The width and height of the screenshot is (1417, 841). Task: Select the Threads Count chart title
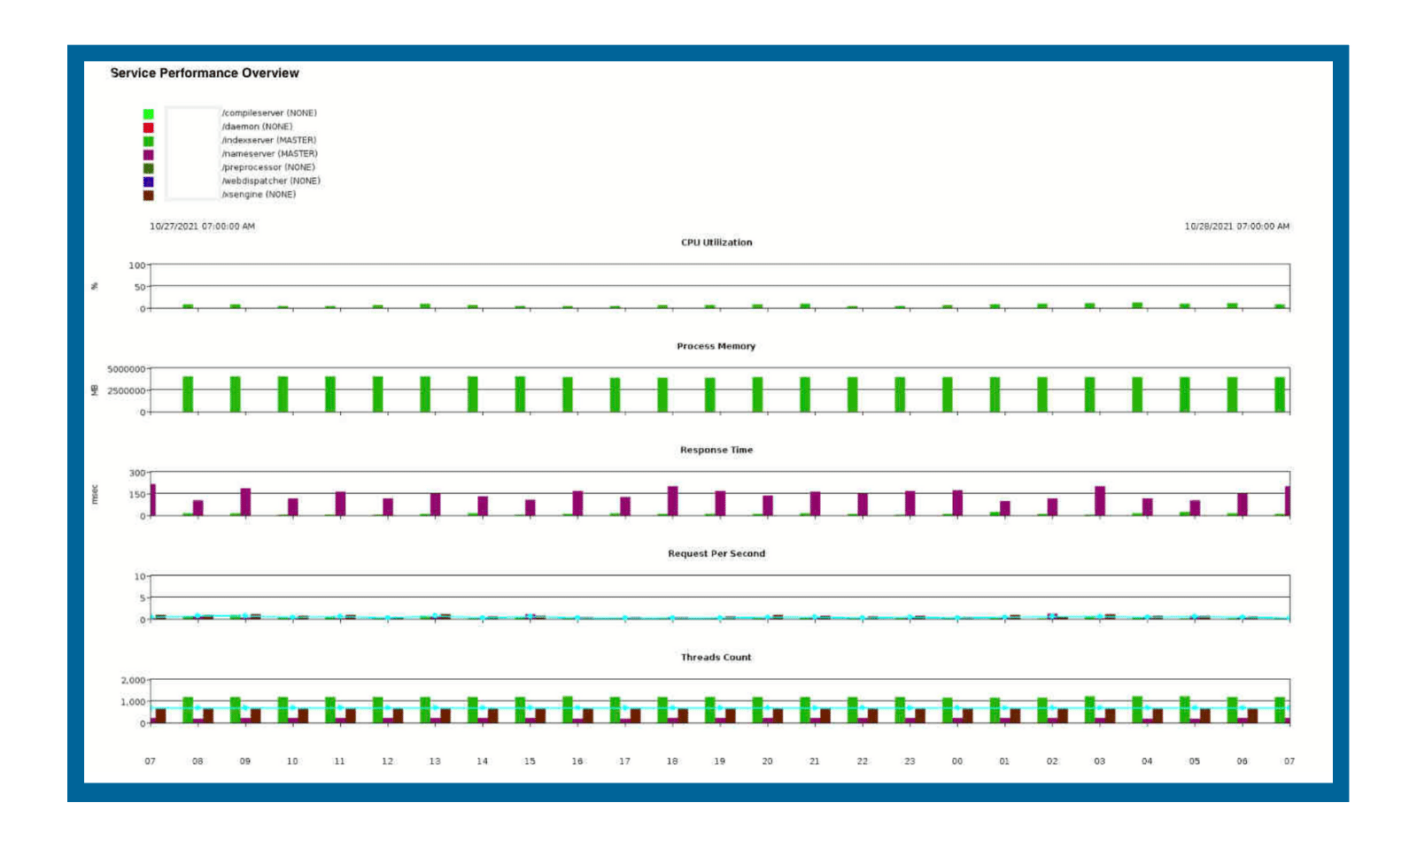tap(716, 657)
